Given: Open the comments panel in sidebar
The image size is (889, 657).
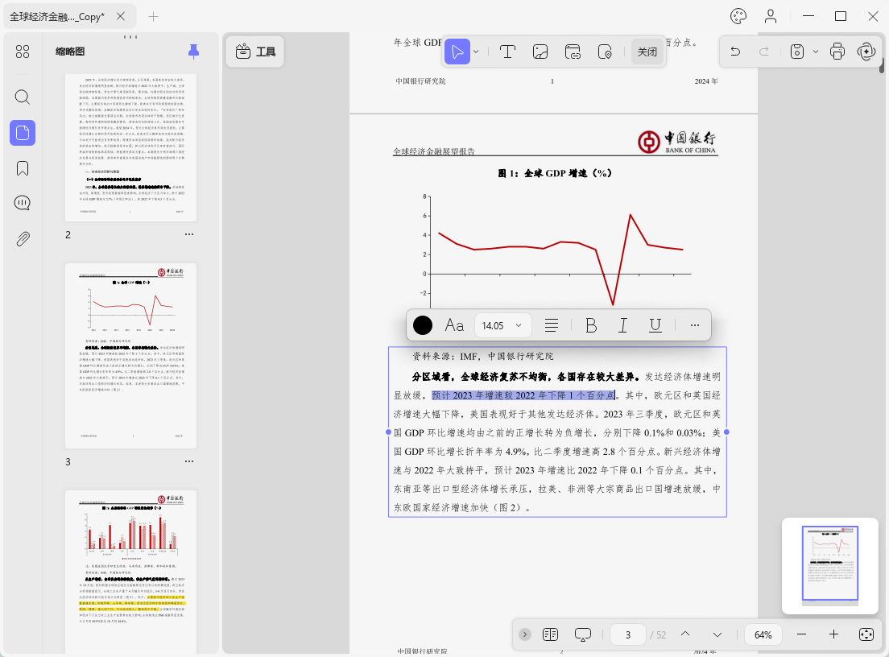Looking at the screenshot, I should pos(22,202).
